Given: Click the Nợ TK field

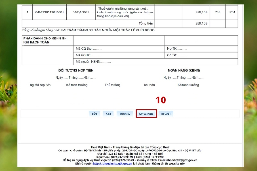Looking at the screenshot, I should pos(201,49).
